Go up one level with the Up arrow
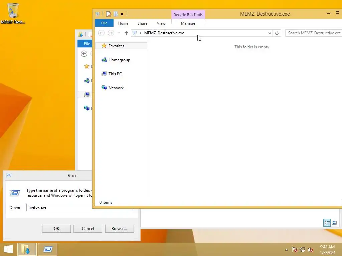This screenshot has height=256, width=342. click(127, 33)
